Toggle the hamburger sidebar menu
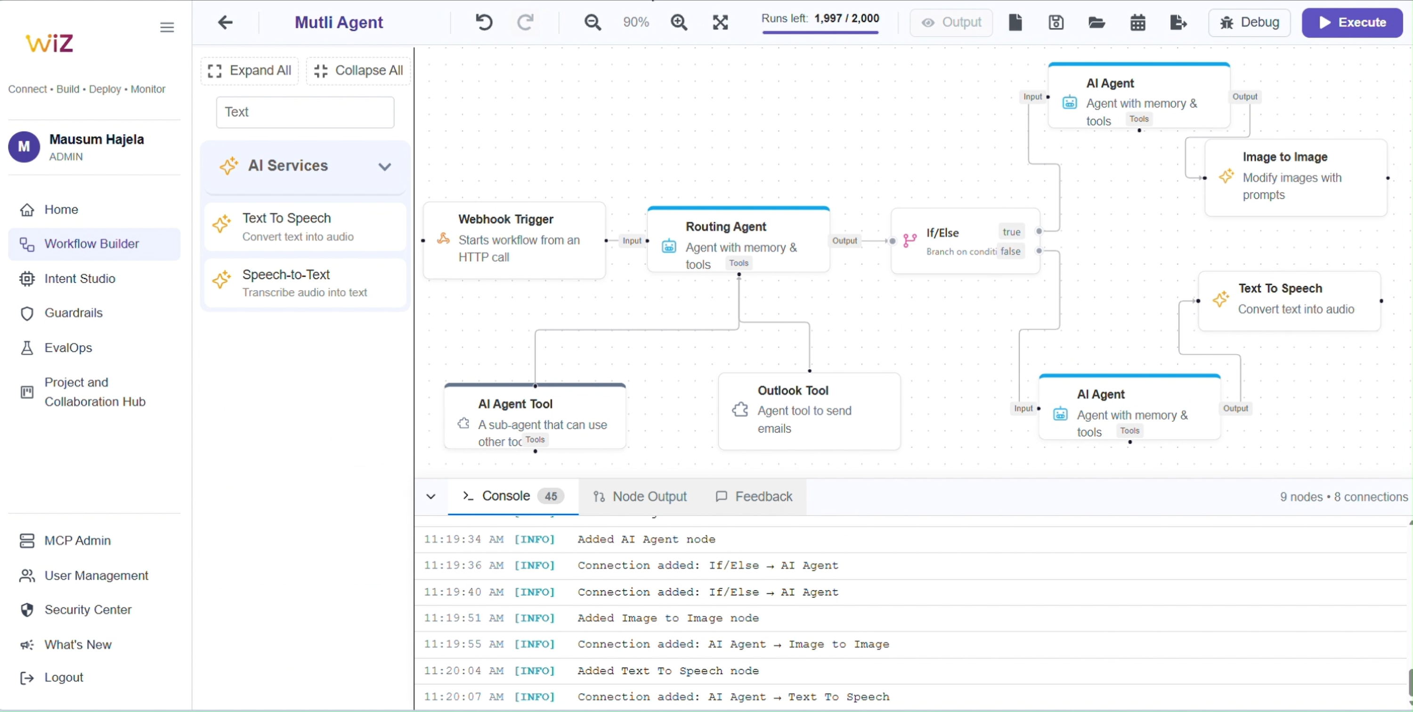 (x=167, y=27)
